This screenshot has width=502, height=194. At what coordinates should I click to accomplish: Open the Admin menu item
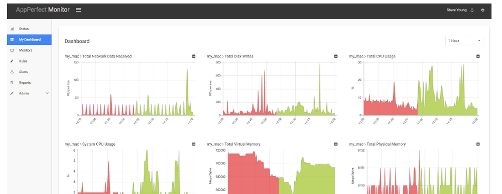tap(29, 93)
